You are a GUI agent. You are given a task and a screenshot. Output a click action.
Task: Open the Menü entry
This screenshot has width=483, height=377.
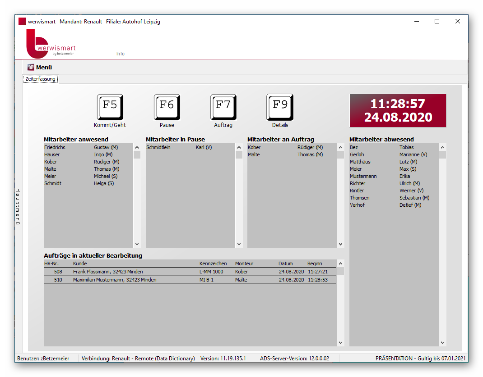point(44,67)
